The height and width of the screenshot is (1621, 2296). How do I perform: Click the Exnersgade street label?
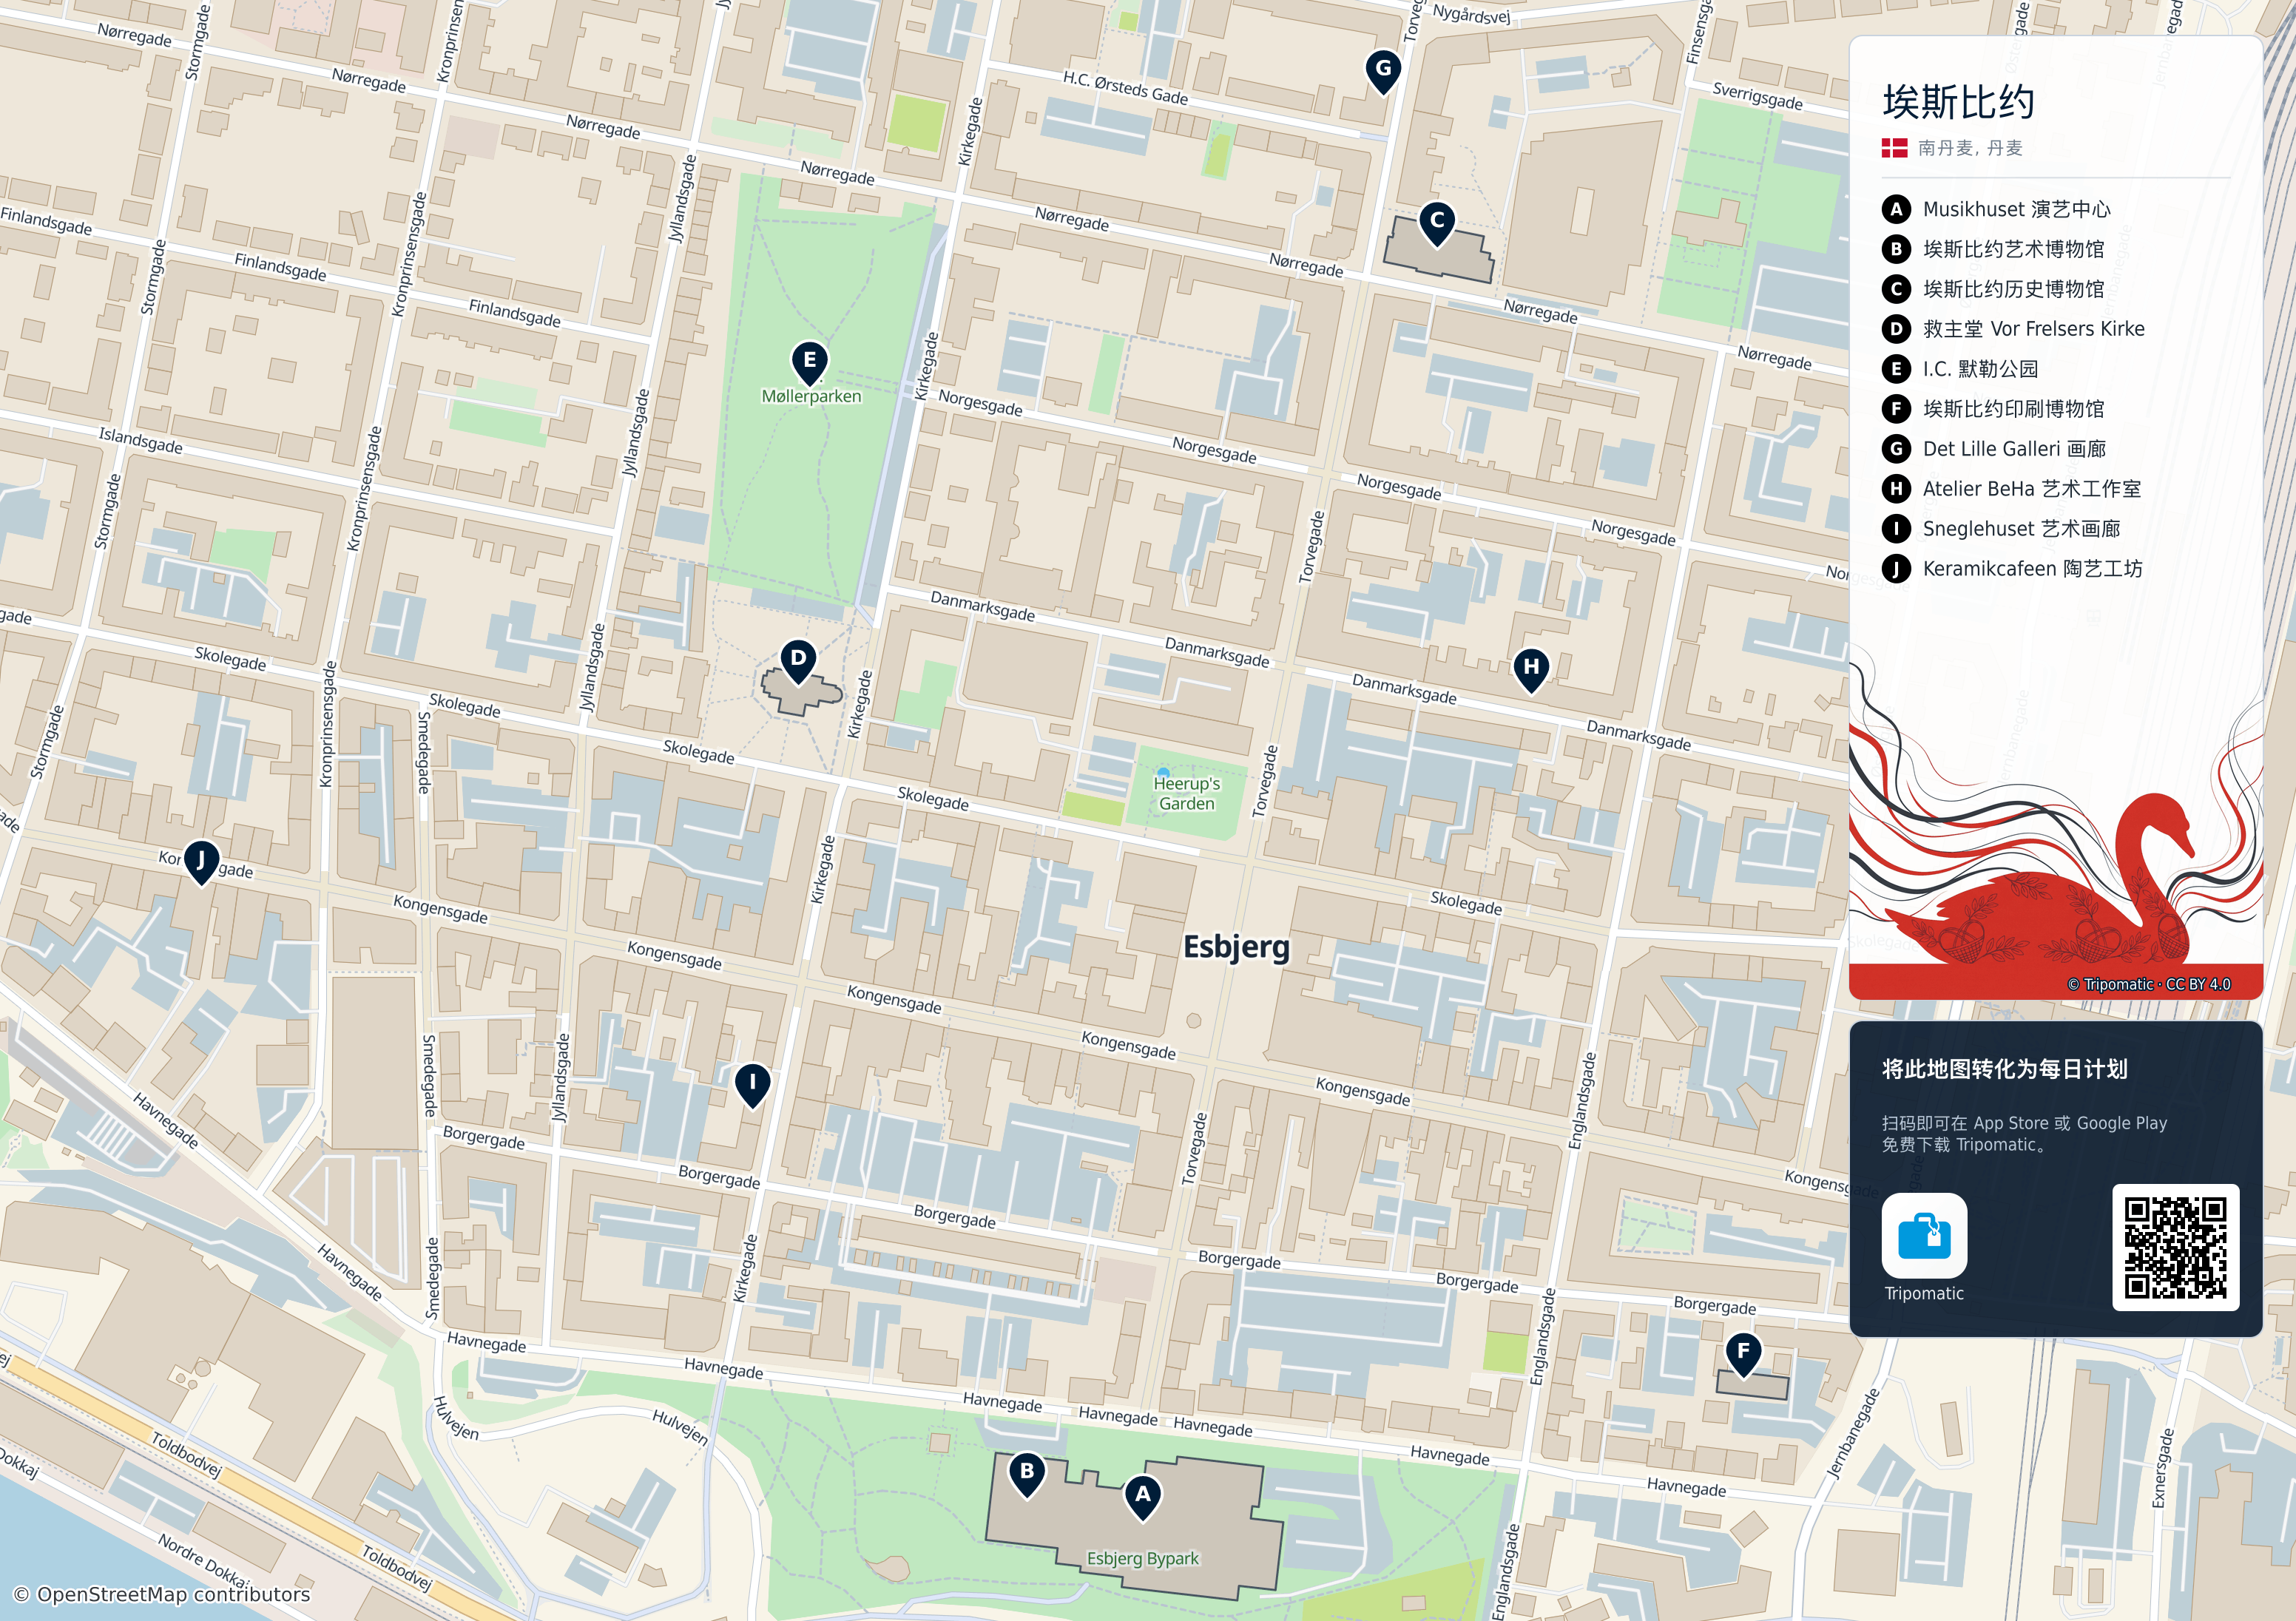2162,1468
